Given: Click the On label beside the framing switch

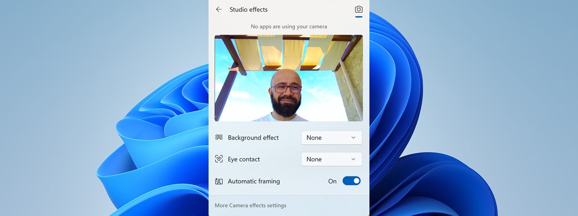Looking at the screenshot, I should (x=332, y=181).
